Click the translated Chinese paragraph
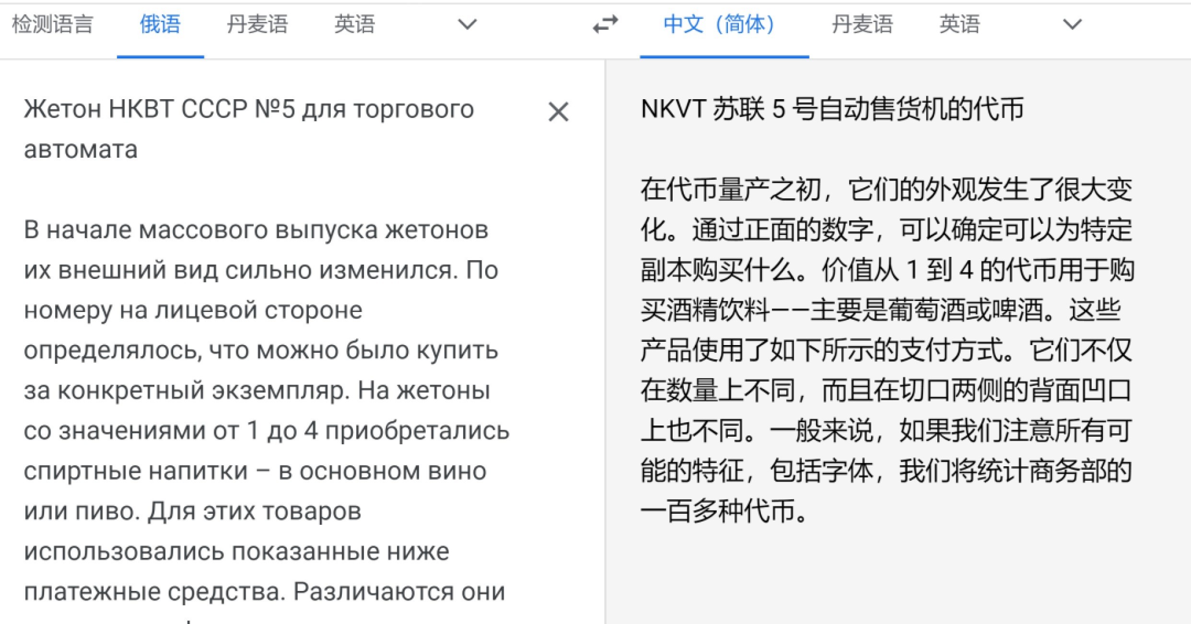Image resolution: width=1191 pixels, height=624 pixels. 887,350
